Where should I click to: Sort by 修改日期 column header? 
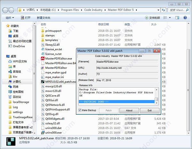coord(103,24)
